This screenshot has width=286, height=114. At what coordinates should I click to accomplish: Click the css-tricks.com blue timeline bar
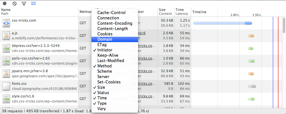point(222,23)
